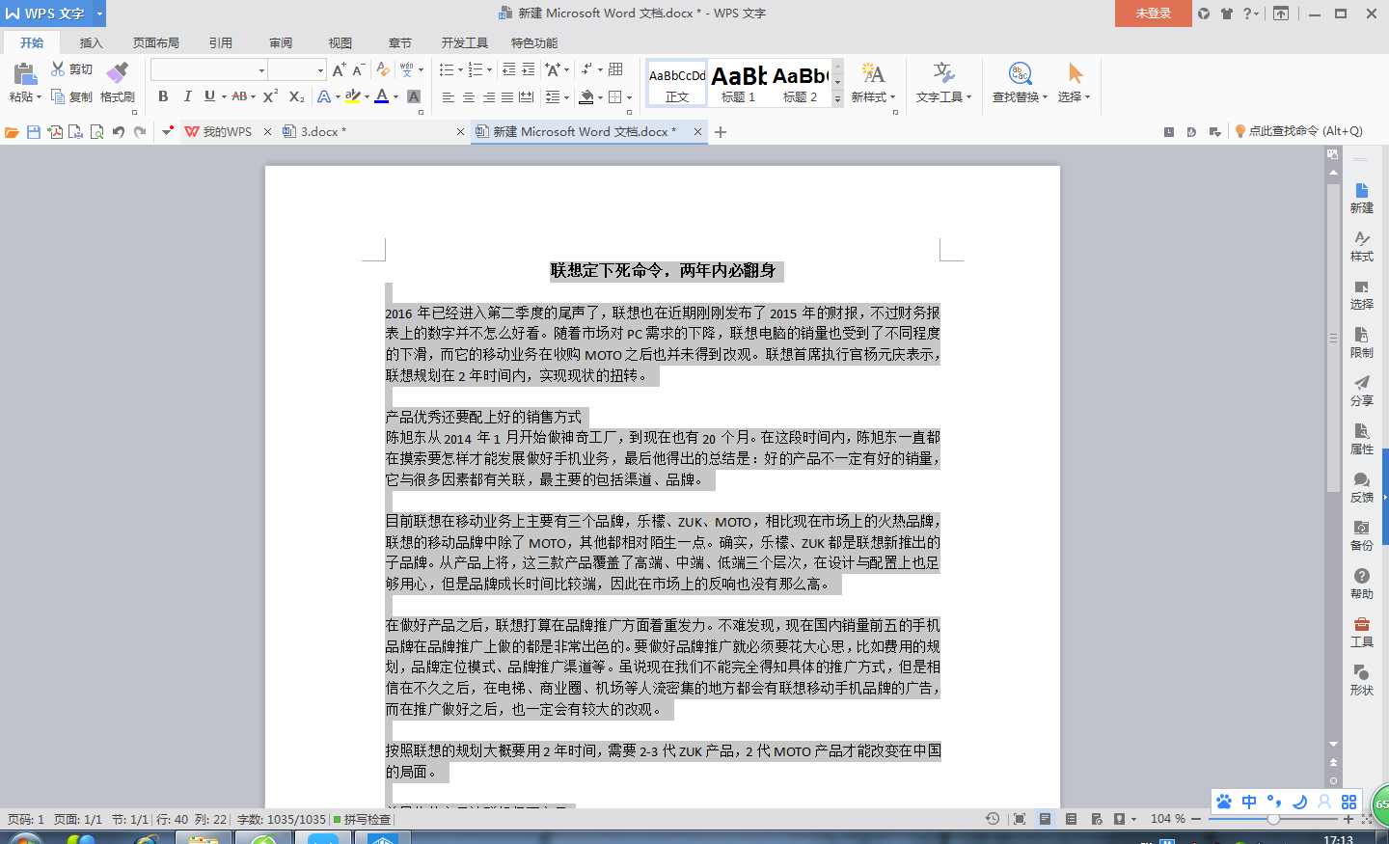Toggle underline formatting
1389x844 pixels.
(x=209, y=96)
